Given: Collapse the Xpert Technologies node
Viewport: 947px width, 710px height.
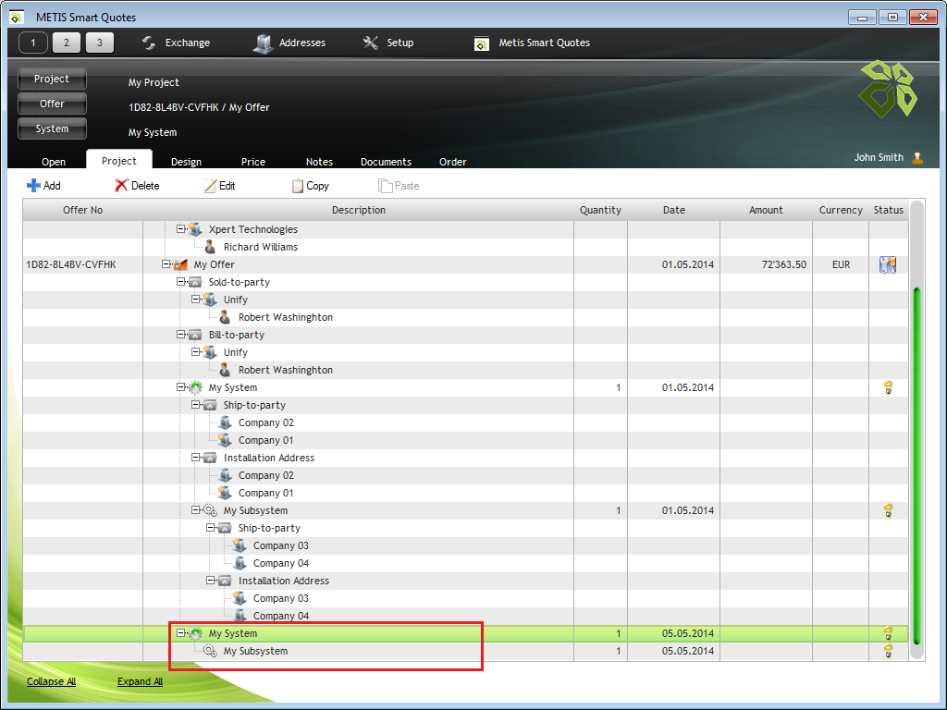Looking at the screenshot, I should click(x=180, y=229).
